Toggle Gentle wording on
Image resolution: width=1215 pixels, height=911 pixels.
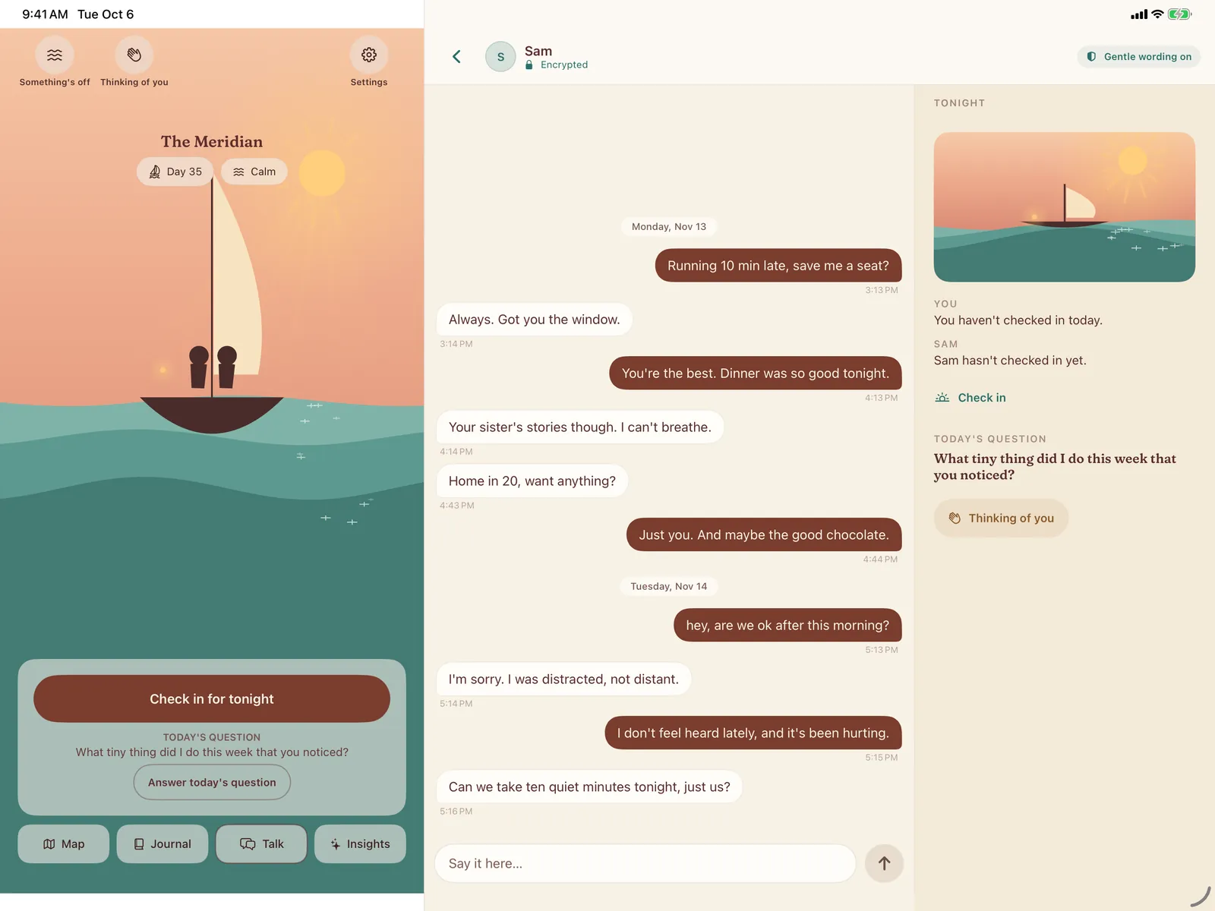tap(1138, 57)
